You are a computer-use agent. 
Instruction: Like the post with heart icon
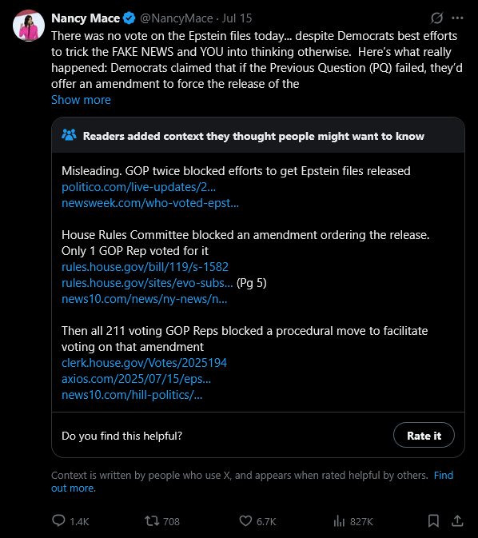coord(245,521)
